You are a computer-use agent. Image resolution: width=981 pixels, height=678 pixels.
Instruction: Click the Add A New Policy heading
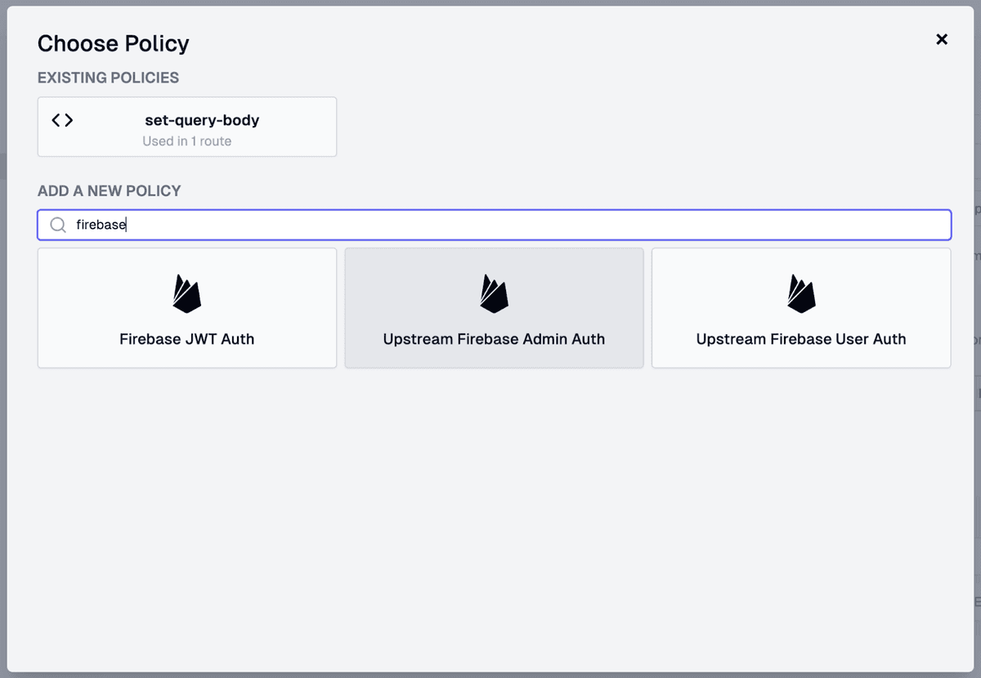(108, 190)
